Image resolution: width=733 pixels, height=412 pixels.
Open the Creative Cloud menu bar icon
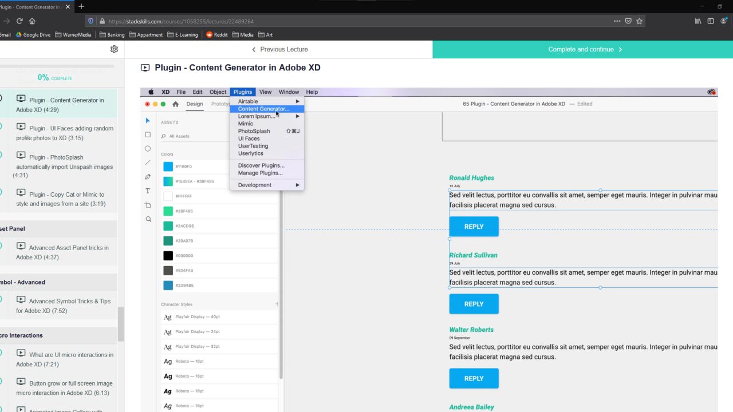click(711, 92)
